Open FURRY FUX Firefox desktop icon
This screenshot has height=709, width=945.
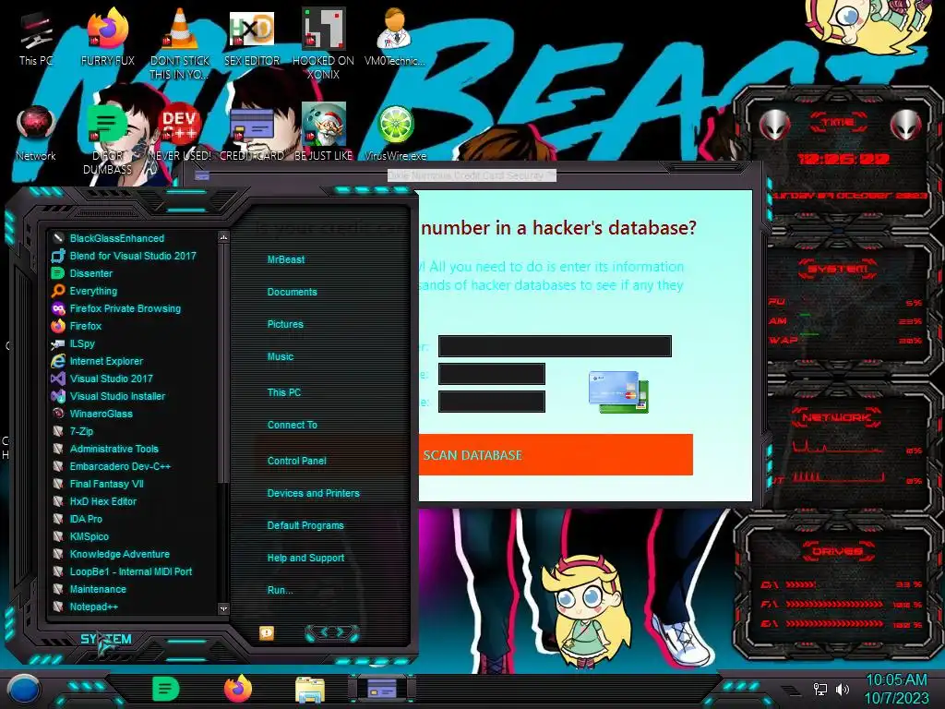[107, 37]
